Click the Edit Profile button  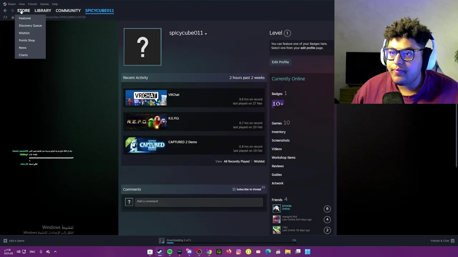(x=280, y=62)
